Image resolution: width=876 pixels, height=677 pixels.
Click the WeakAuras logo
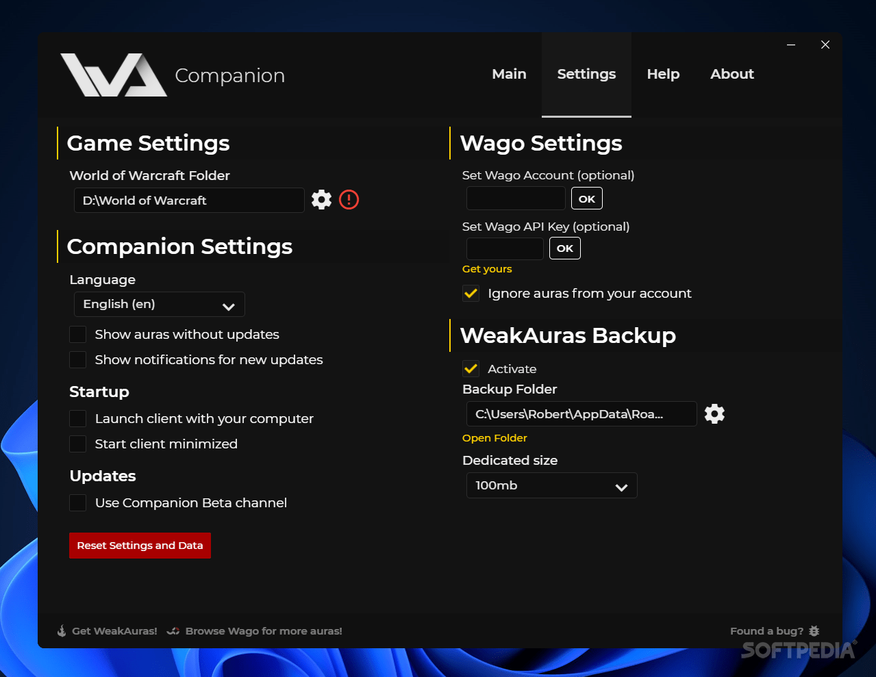click(x=114, y=75)
